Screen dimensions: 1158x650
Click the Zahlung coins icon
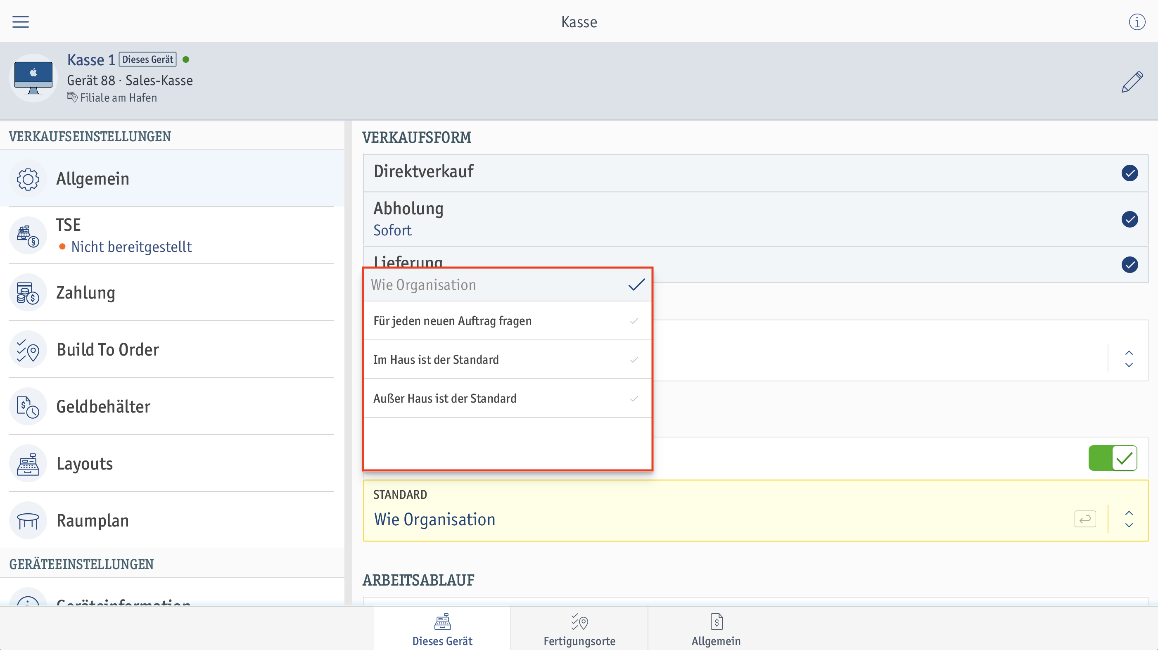click(x=28, y=293)
